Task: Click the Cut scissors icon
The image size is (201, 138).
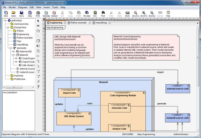Action: [x=62, y=14]
